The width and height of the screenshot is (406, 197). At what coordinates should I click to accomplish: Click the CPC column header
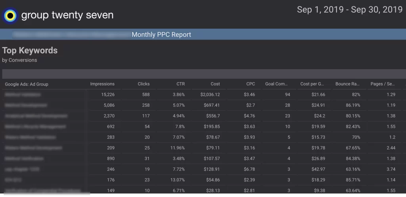click(x=251, y=84)
